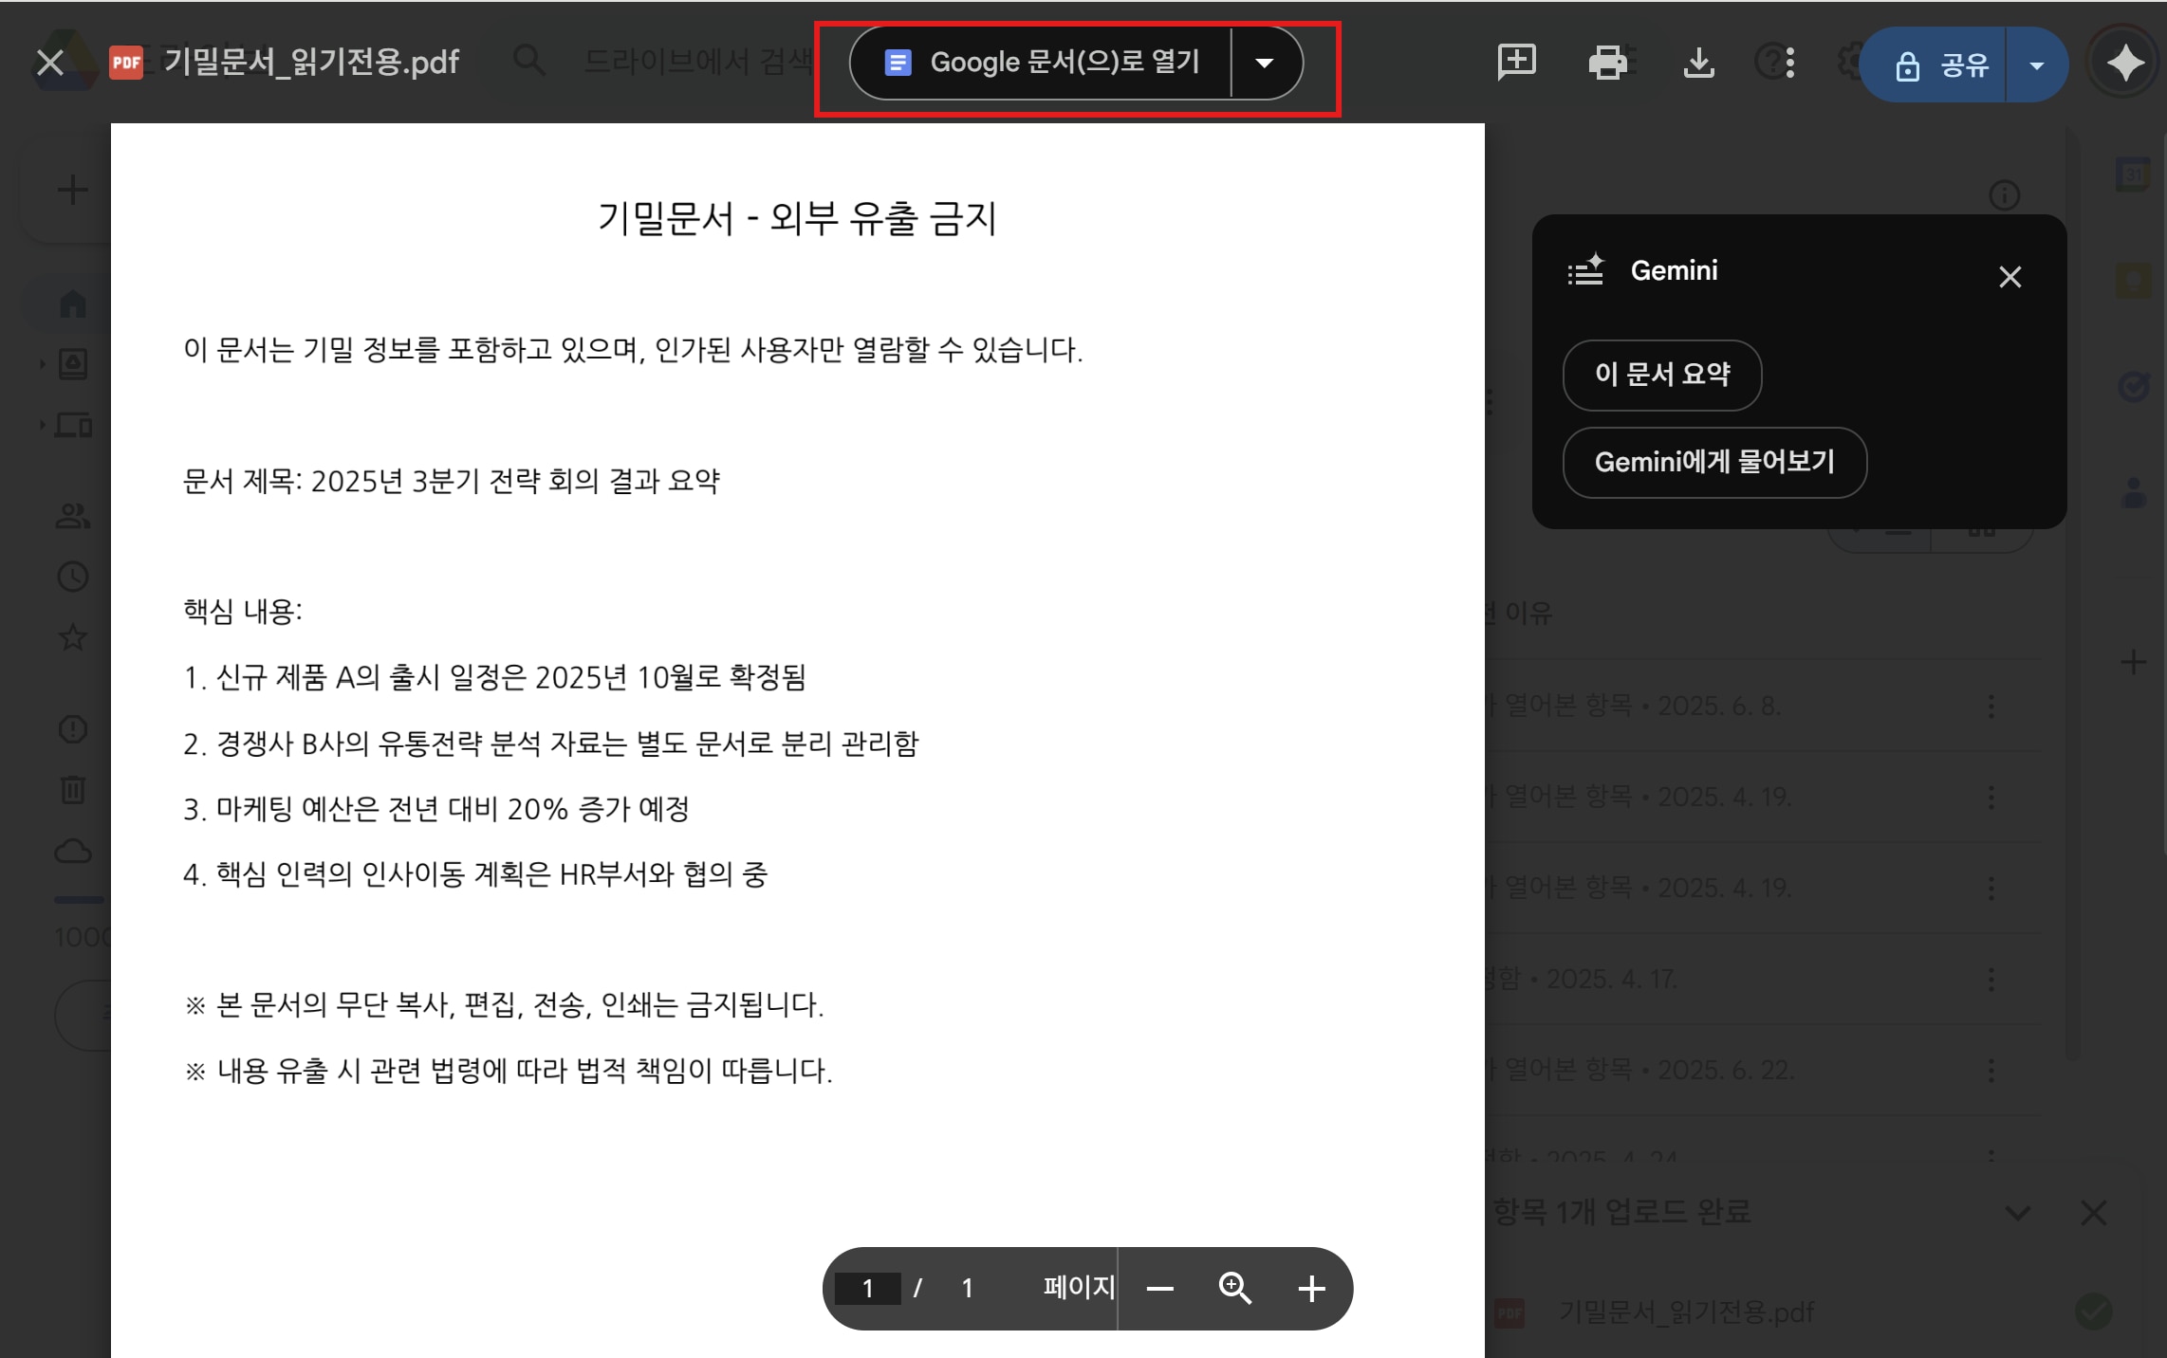2167x1358 pixels.
Task: Open My Drive icon in sidebar
Action: (x=73, y=364)
